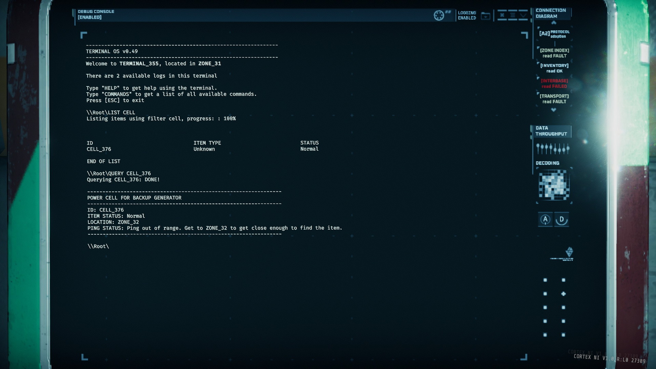Click the \\Root\ command prompt at the bottom
The height and width of the screenshot is (369, 656).
98,246
